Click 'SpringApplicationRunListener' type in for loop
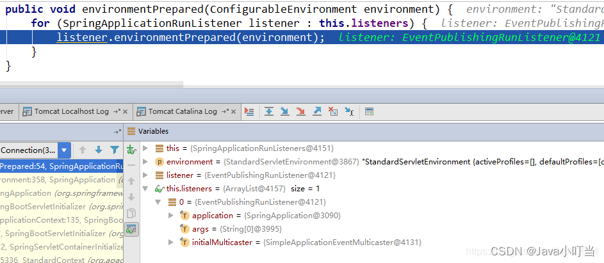Image resolution: width=604 pixels, height=263 pixels. click(152, 24)
